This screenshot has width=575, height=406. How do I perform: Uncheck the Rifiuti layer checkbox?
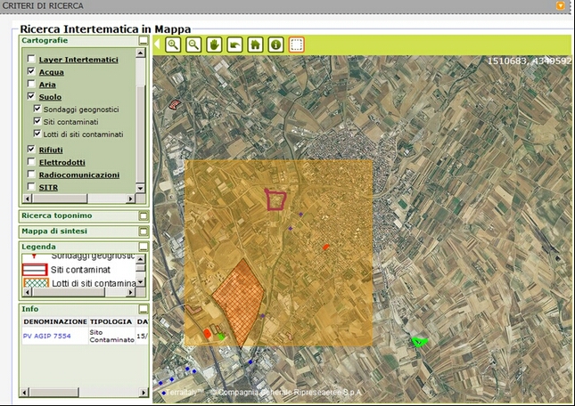pos(31,149)
